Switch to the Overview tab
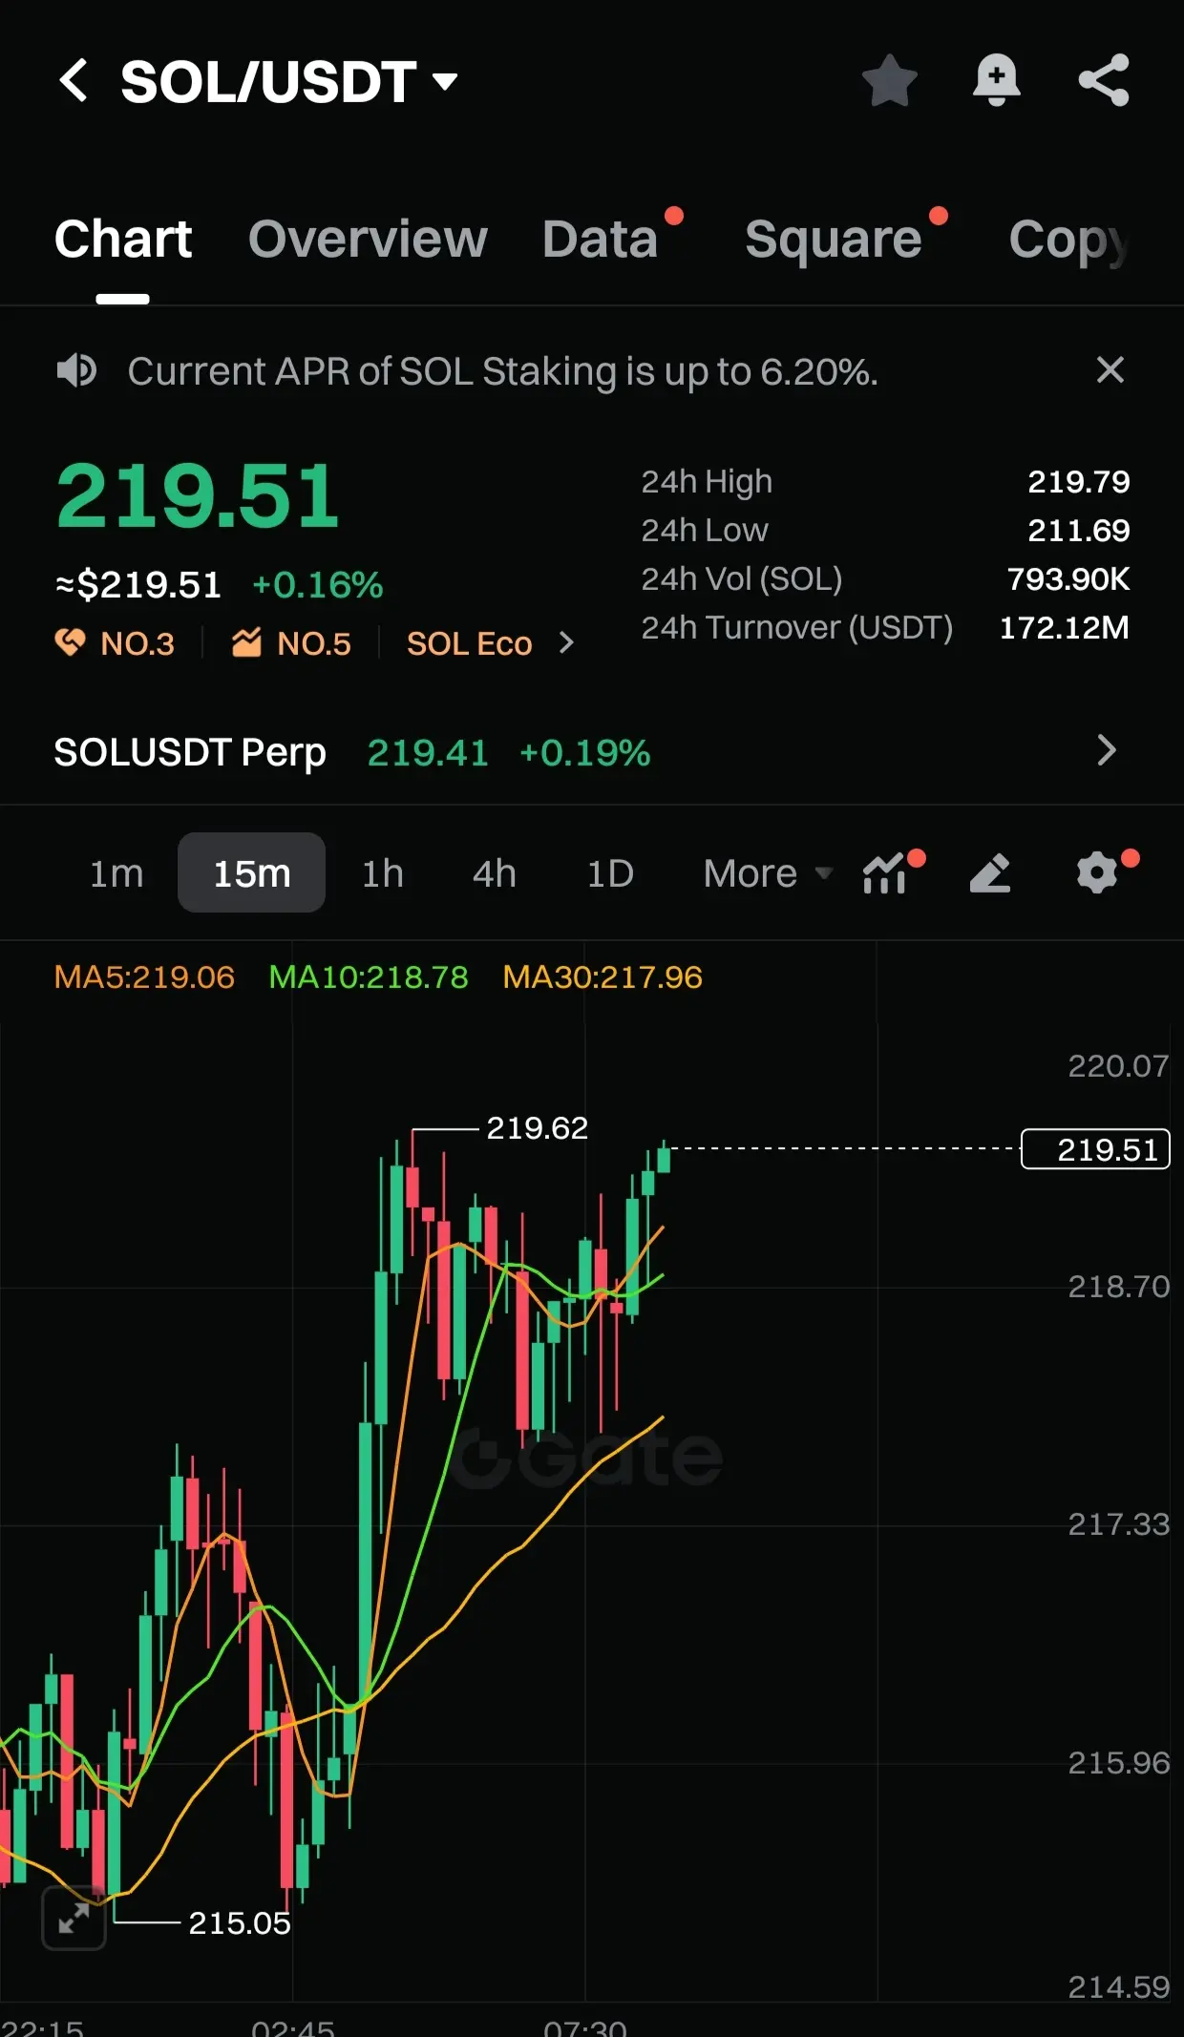The width and height of the screenshot is (1184, 2037). (368, 239)
